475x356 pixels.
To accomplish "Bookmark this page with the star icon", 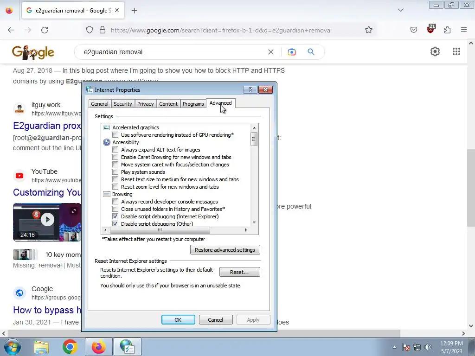I will pos(369,30).
